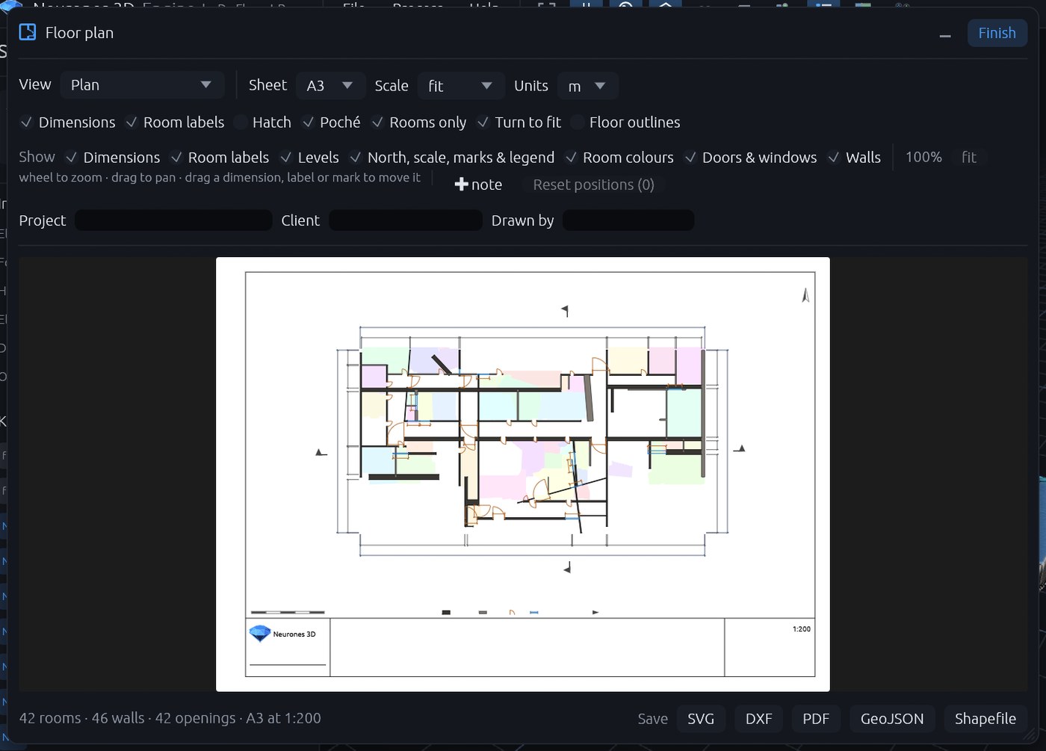Click the Project name input field
This screenshot has height=751, width=1046.
173,220
